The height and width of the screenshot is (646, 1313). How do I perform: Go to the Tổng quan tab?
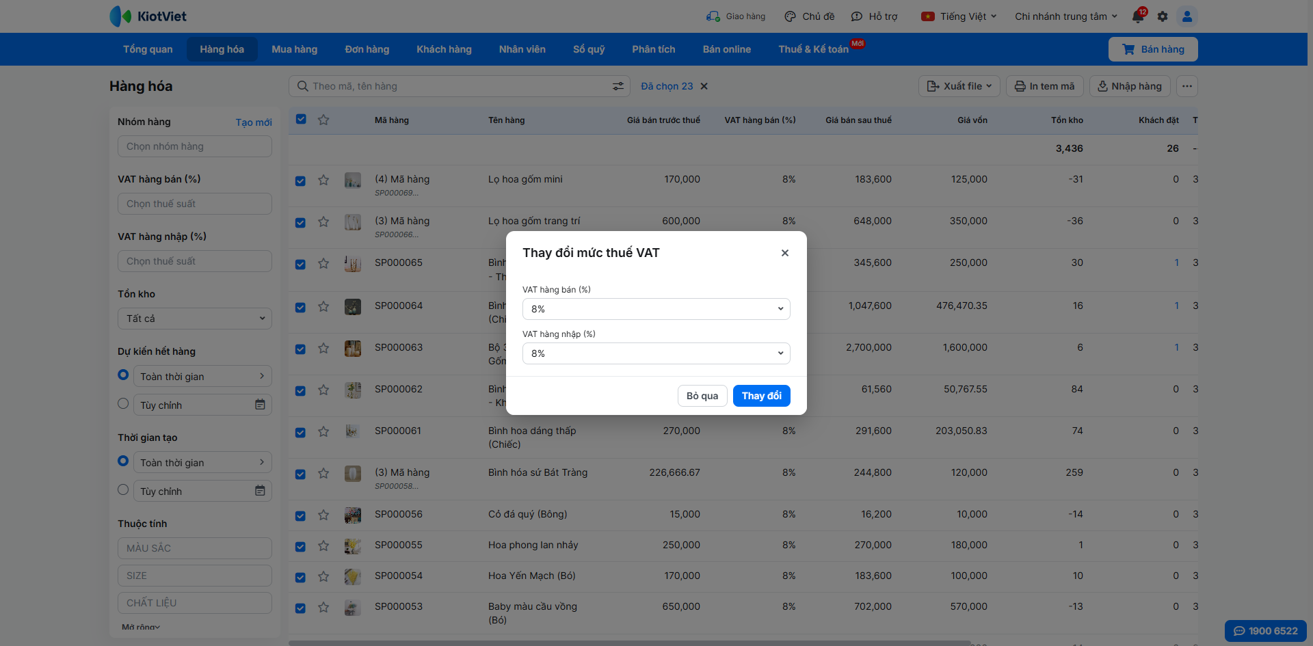(148, 49)
